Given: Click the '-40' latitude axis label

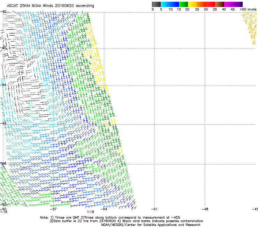Looking at the screenshot, I should point(3,12).
